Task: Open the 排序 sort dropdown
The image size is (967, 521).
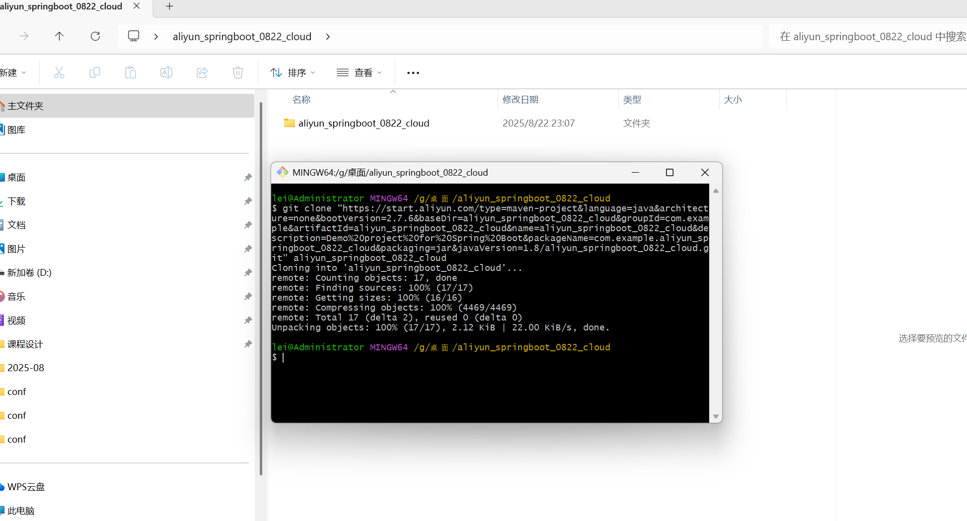Action: (293, 73)
